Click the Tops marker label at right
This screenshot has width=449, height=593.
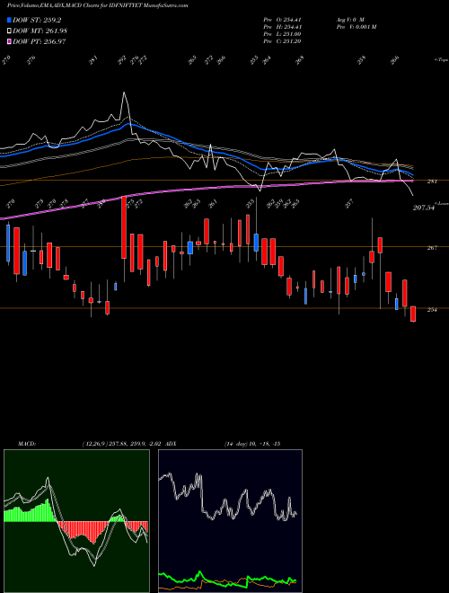click(x=441, y=60)
